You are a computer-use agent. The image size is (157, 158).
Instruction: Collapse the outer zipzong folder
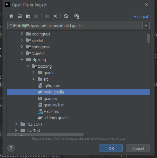pyautogui.click(x=22, y=59)
